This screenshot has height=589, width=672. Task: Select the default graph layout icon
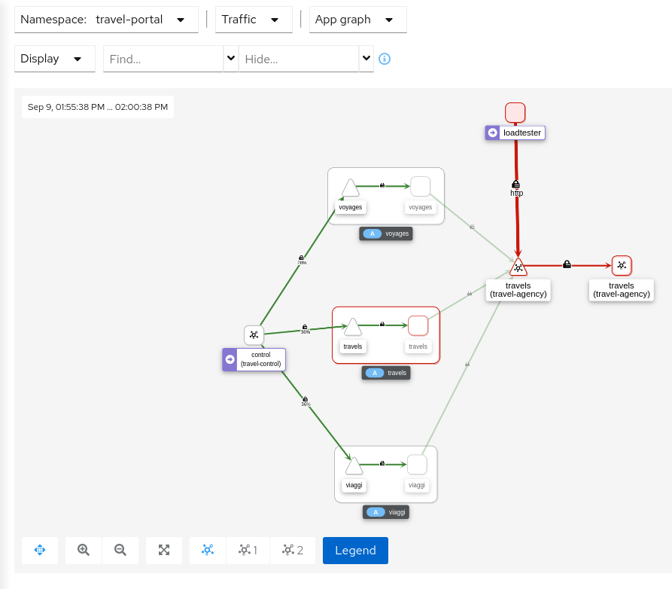[208, 551]
